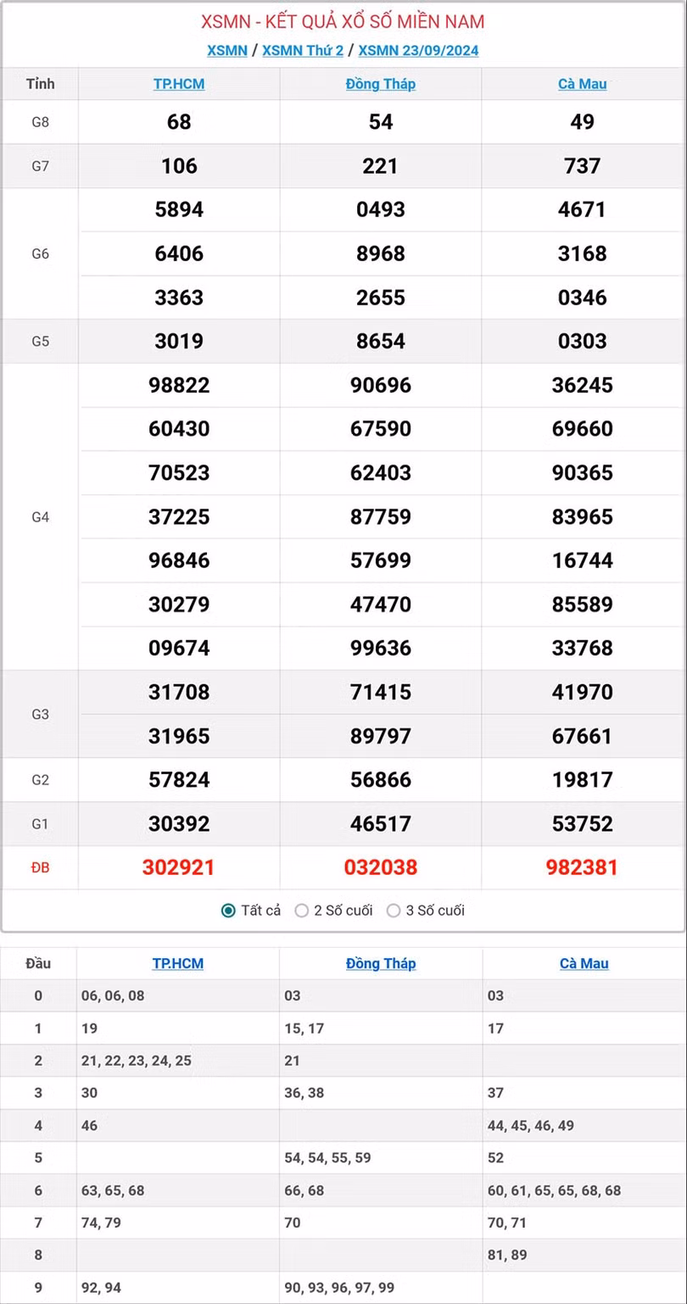The height and width of the screenshot is (1304, 687).
Task: Click the red ĐB row label
Action: click(x=41, y=867)
